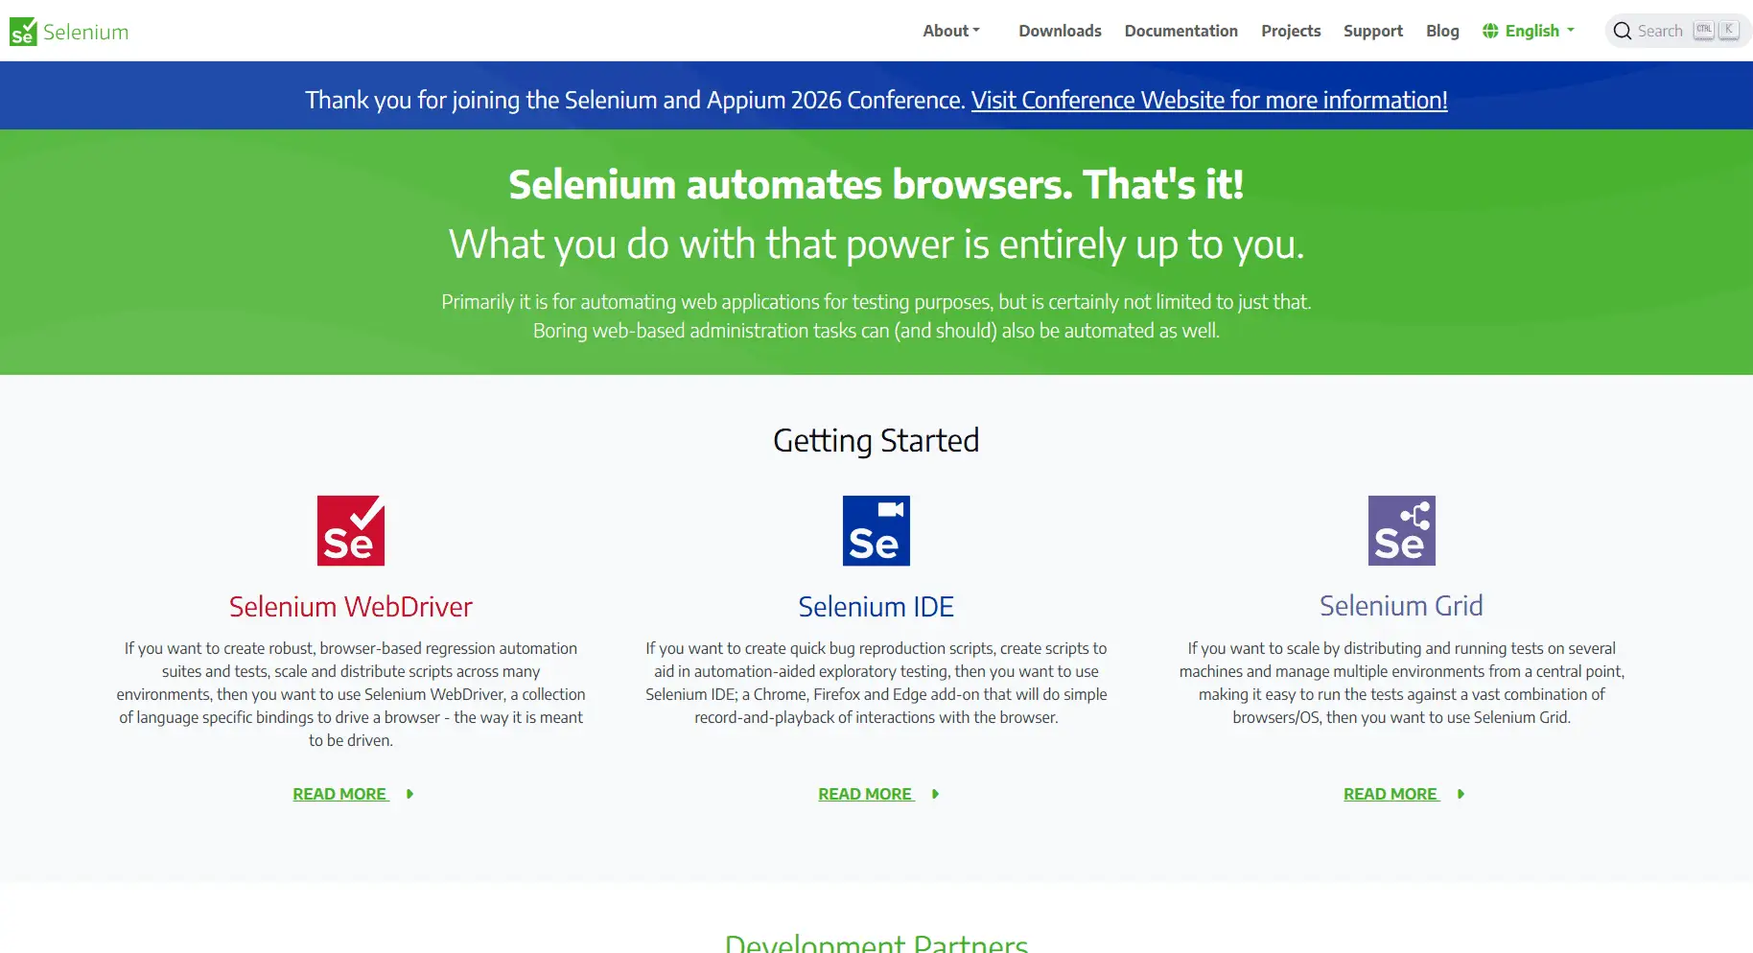Click the Selenium IDE heading
1753x953 pixels.
click(876, 606)
